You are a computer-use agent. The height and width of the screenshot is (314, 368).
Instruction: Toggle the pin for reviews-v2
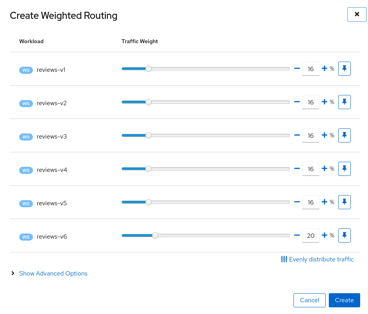tap(344, 102)
